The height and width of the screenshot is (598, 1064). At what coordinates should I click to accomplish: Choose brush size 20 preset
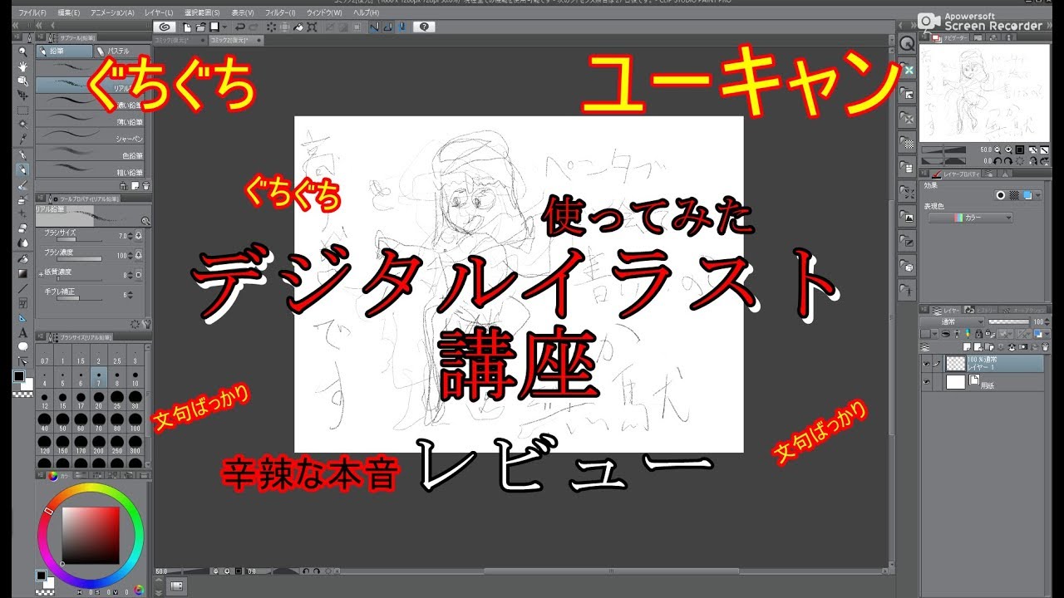[100, 401]
